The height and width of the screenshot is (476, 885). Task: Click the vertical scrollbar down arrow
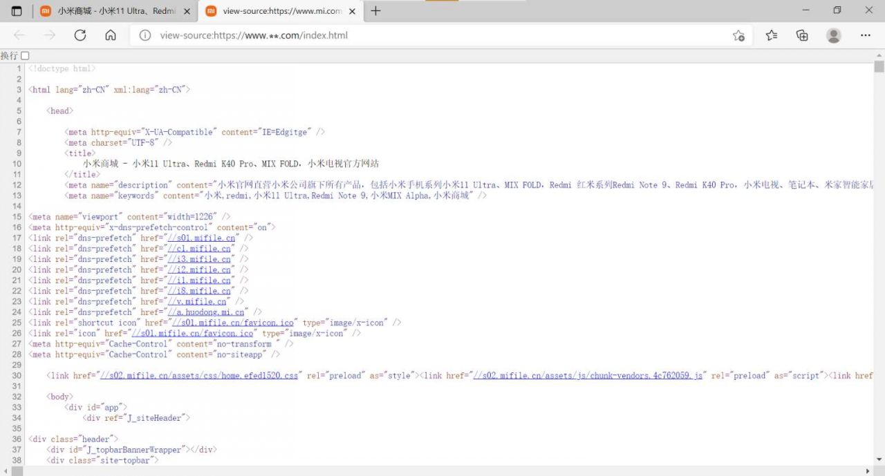pos(879,461)
